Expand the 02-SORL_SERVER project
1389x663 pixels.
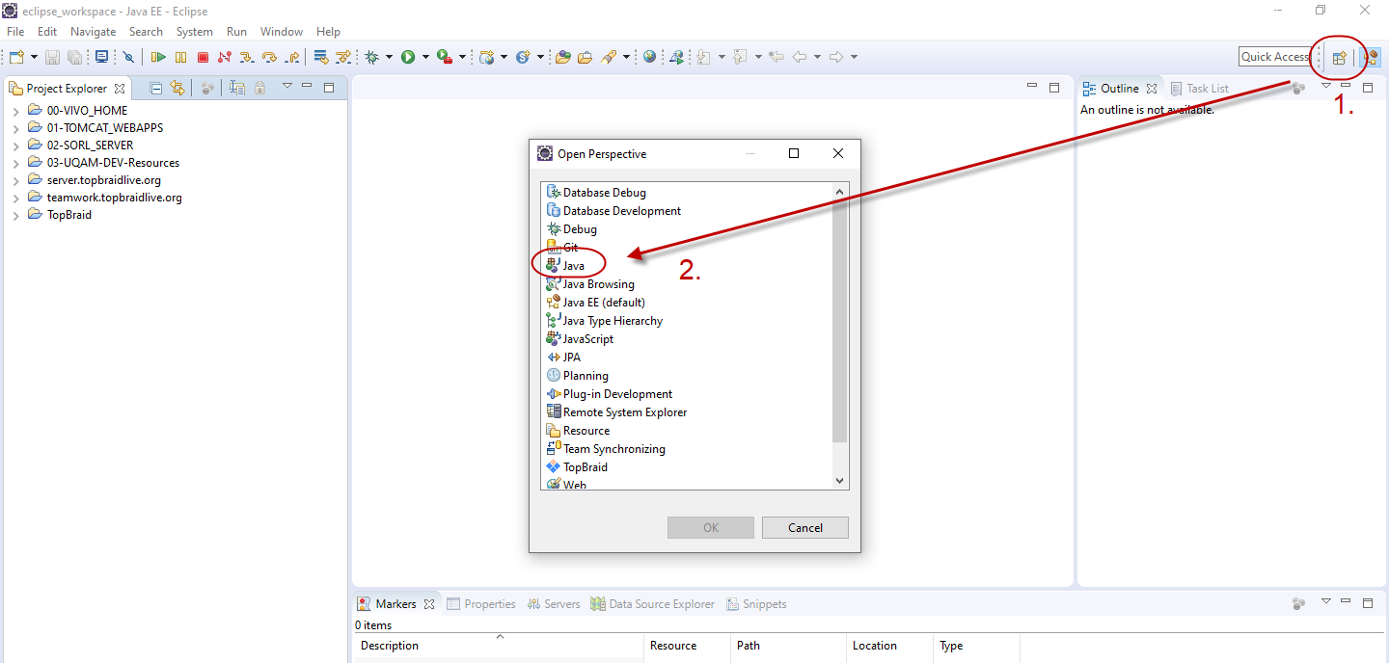coord(16,146)
